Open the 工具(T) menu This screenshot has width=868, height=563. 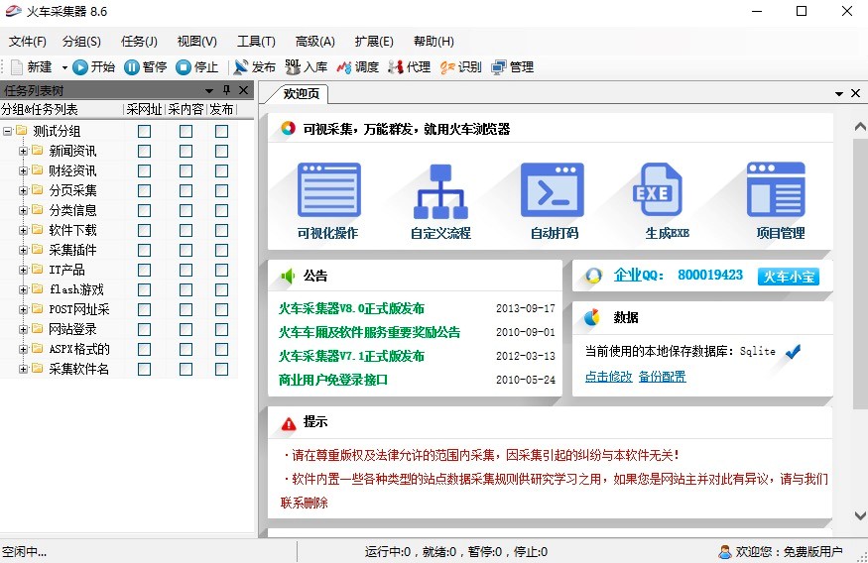coord(256,42)
